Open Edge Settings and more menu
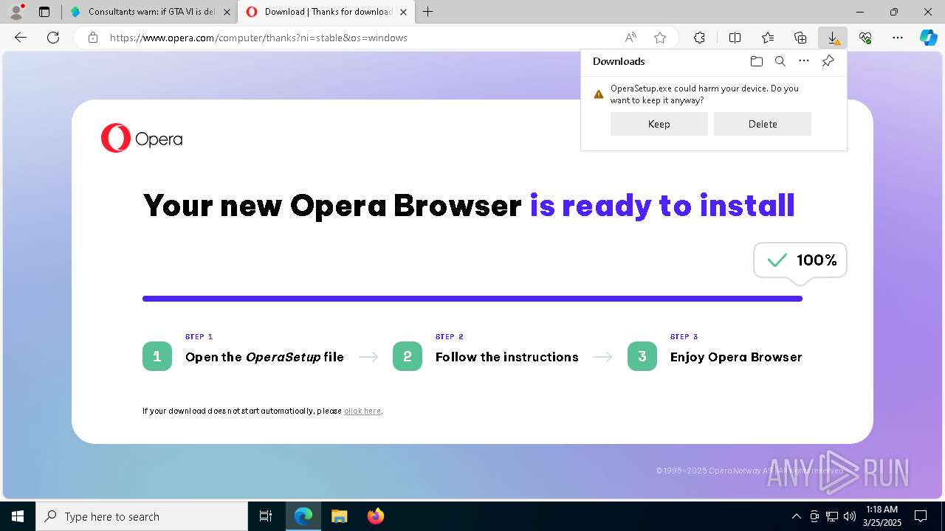945x531 pixels. (898, 38)
